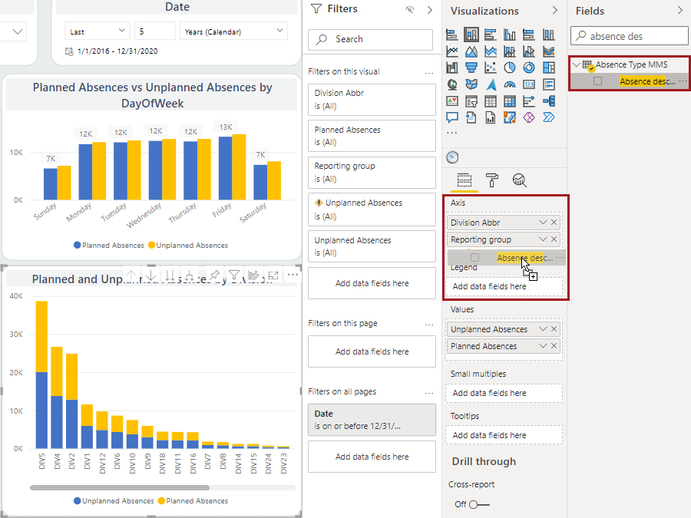Click the Q&A speech bubble visual
The width and height of the screenshot is (691, 518).
[452, 117]
